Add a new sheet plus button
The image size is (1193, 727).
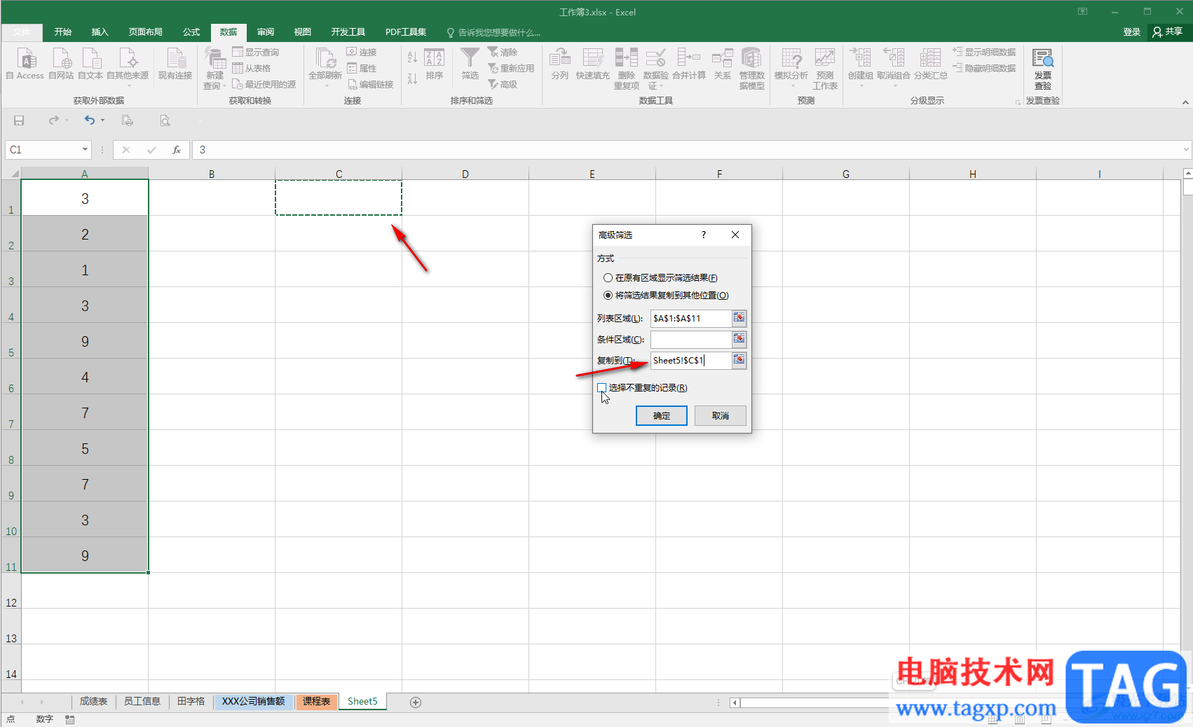[416, 702]
